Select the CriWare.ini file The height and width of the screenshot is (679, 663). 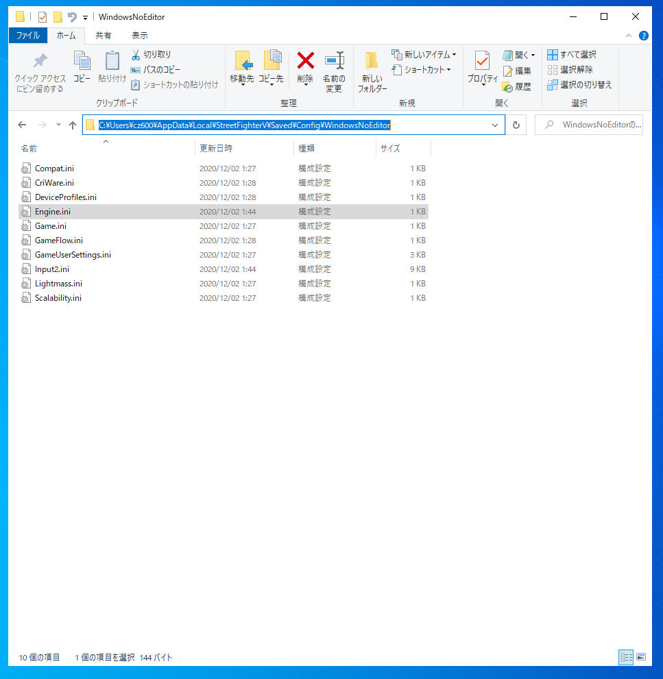point(223,183)
